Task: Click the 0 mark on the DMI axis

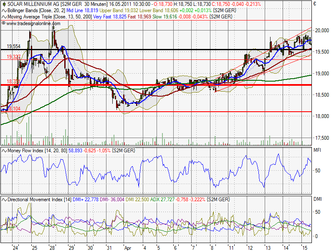Action: (316, 236)
